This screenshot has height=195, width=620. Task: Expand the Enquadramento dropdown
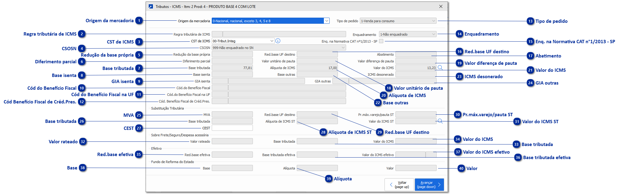(x=434, y=34)
